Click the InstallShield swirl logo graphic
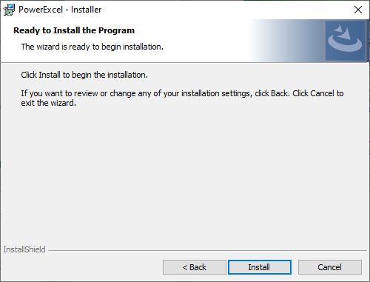The width and height of the screenshot is (370, 282). click(x=345, y=41)
